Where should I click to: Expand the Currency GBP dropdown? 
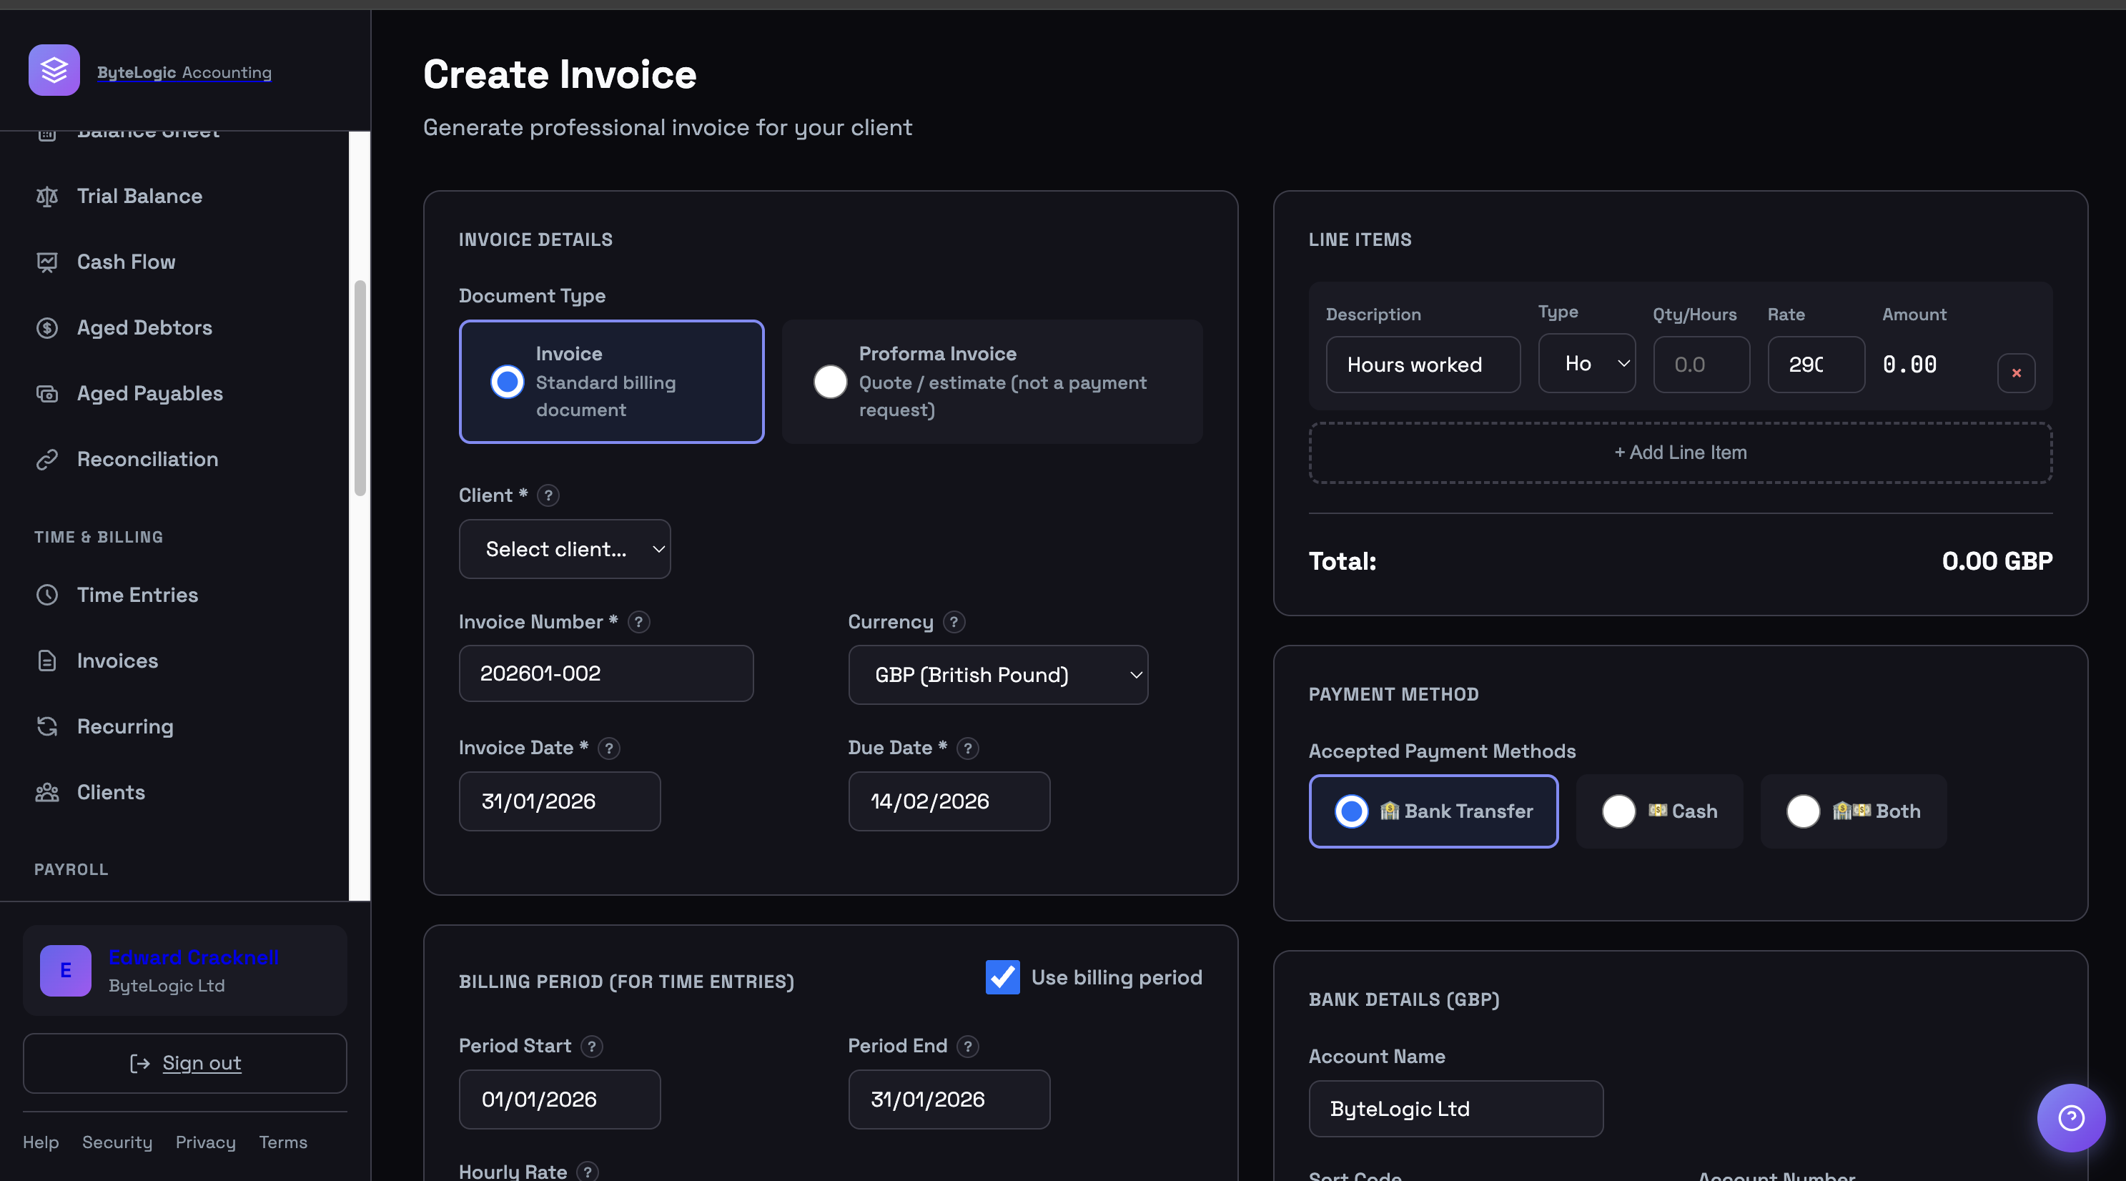tap(997, 675)
